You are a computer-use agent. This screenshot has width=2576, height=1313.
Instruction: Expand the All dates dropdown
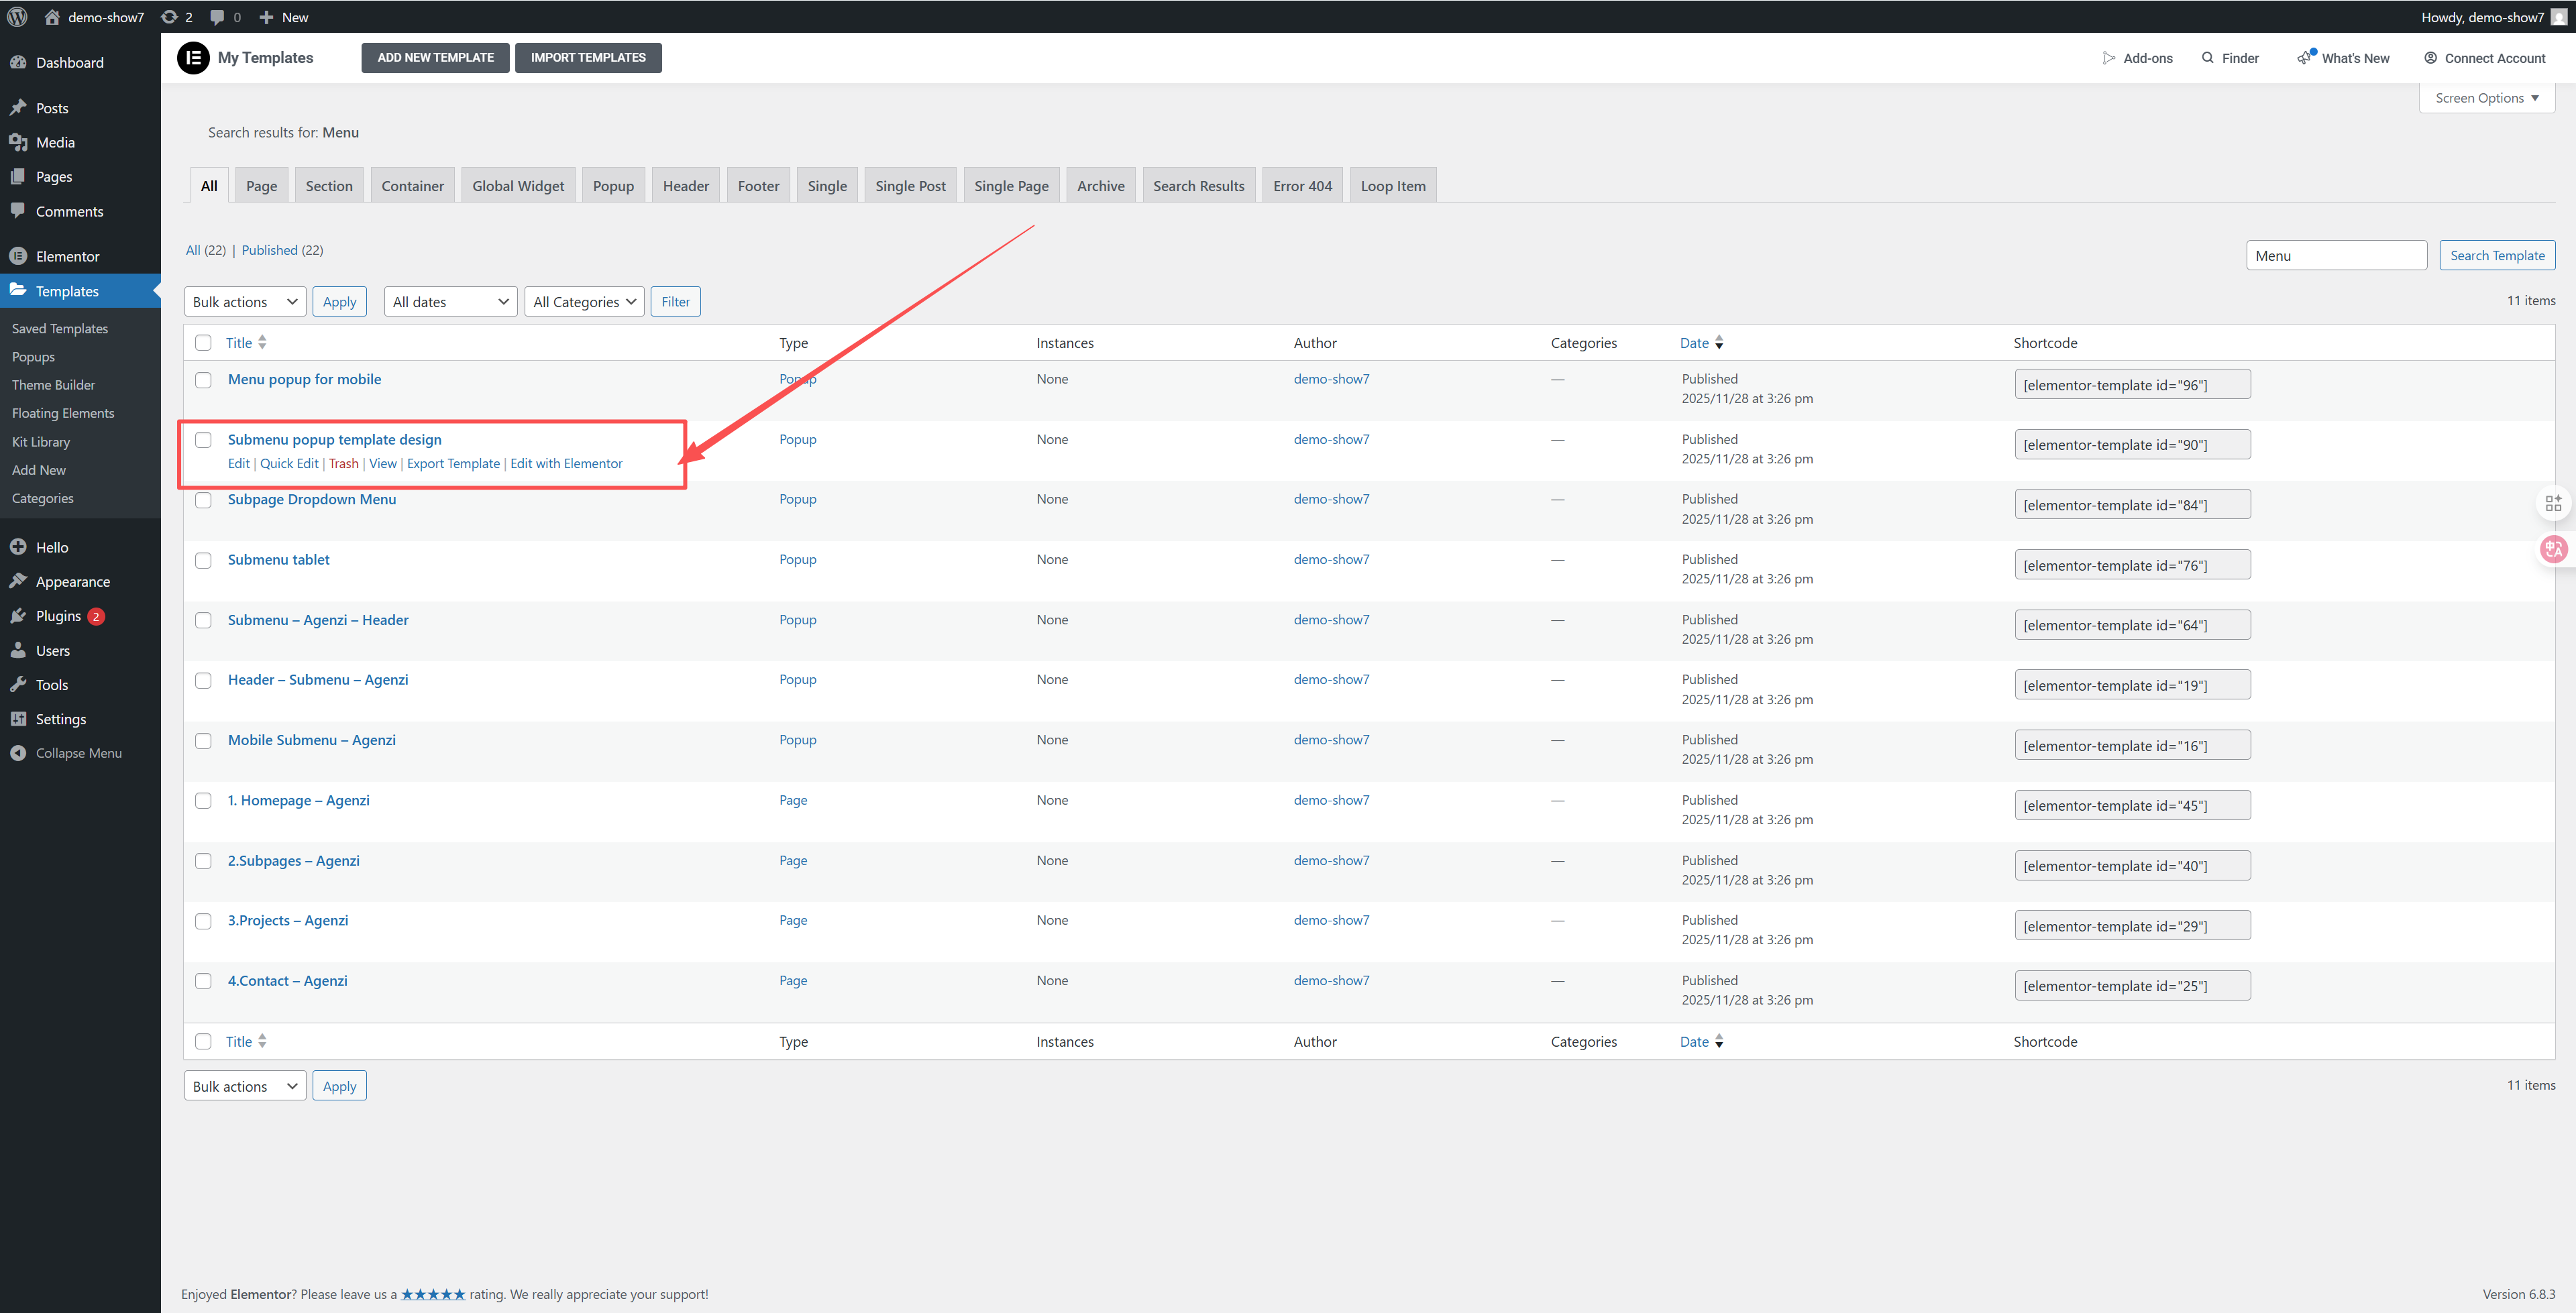[x=450, y=302]
